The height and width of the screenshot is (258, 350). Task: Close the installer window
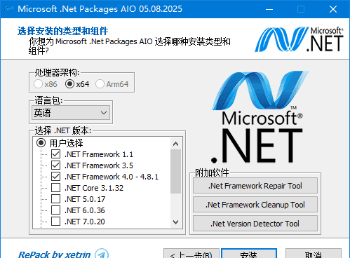(x=333, y=9)
